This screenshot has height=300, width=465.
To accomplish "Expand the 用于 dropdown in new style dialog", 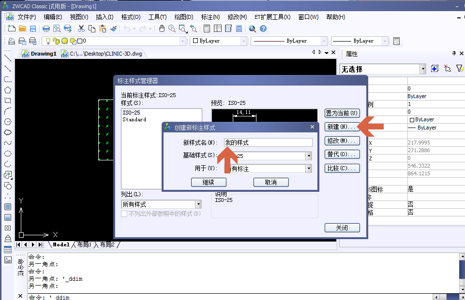I will tap(308, 169).
